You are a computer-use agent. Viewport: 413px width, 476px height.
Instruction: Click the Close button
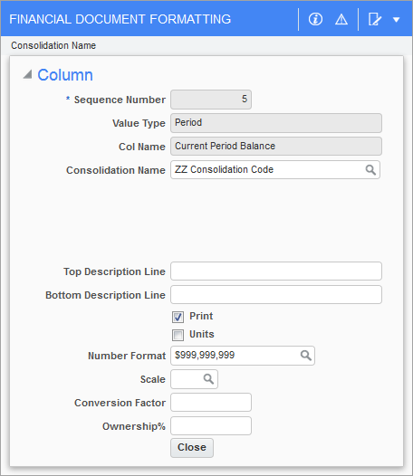click(192, 447)
